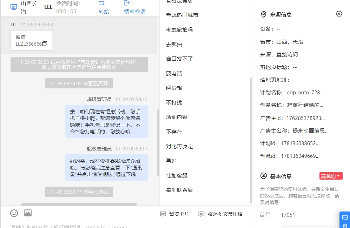Choose the quick phrase 不存在

click(174, 132)
